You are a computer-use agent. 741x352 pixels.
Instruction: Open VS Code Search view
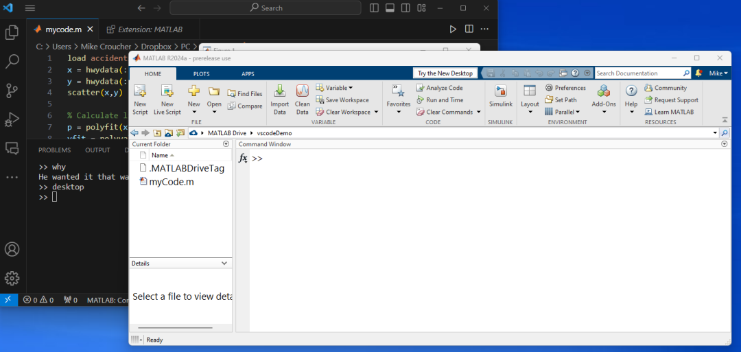pyautogui.click(x=12, y=62)
